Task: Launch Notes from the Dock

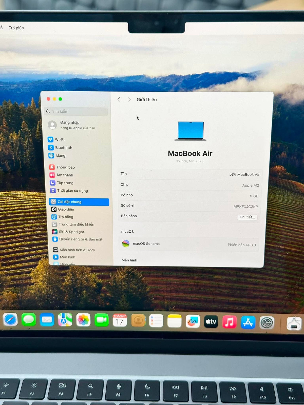Action: pos(175,321)
